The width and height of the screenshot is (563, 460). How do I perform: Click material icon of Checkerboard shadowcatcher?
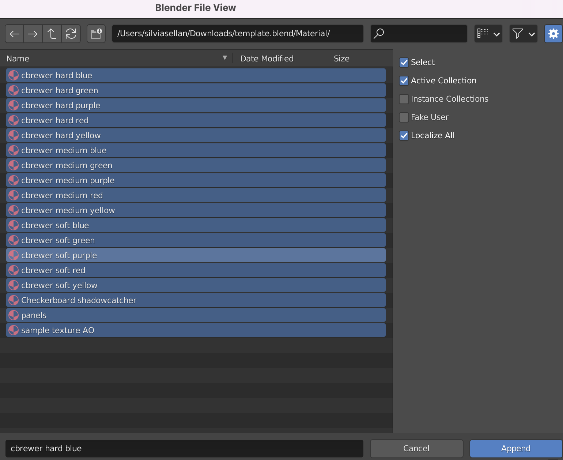pos(14,300)
